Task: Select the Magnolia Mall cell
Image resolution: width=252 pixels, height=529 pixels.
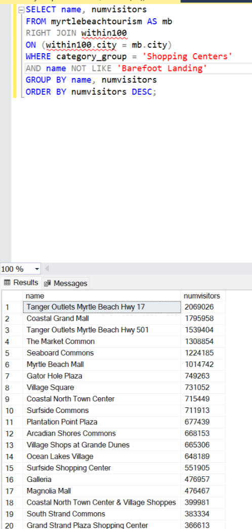Action: point(102,491)
